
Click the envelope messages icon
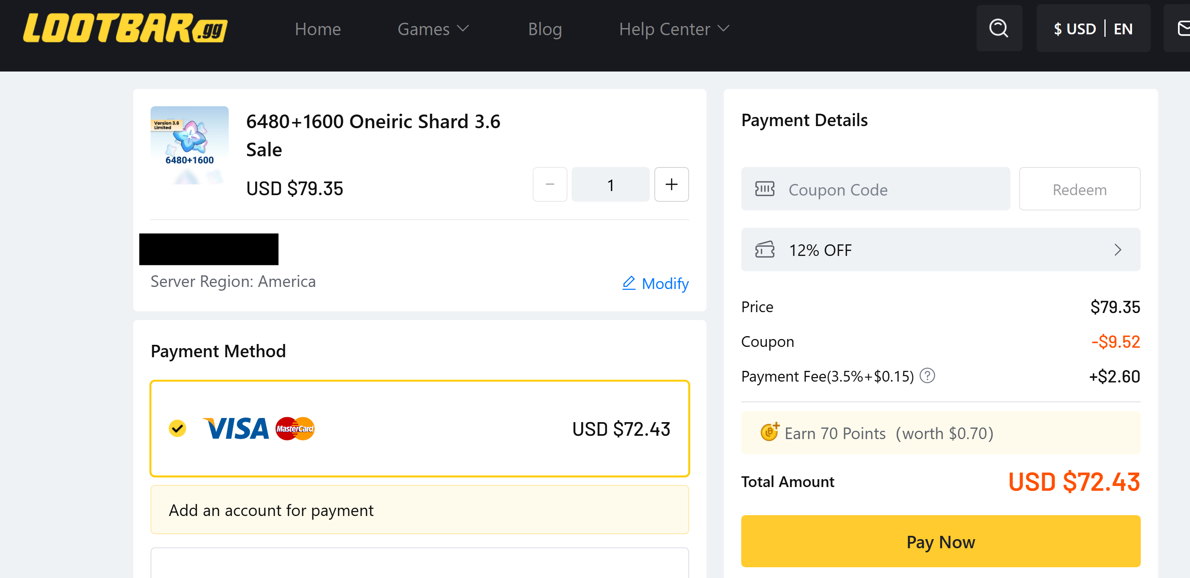(1183, 29)
